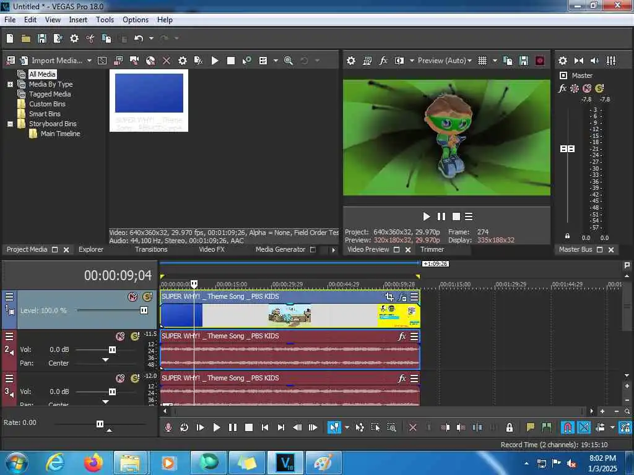The image size is (634, 475).
Task: Open the Insert menu
Action: click(x=78, y=20)
